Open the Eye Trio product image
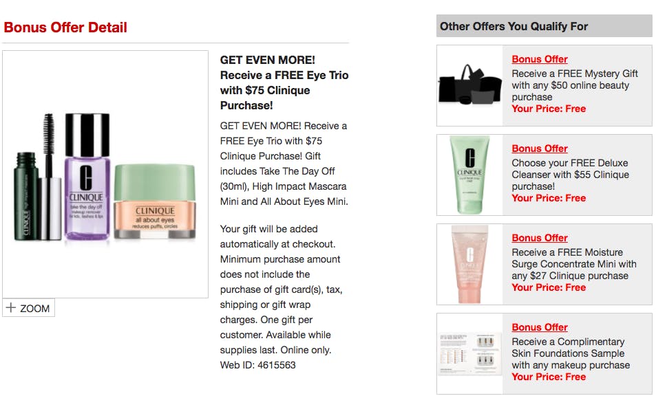Image resolution: width=656 pixels, height=396 pixels. coord(105,175)
